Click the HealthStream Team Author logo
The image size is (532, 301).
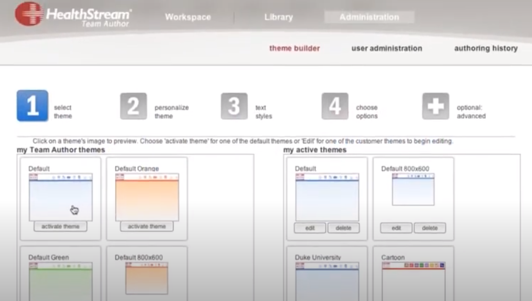73,15
